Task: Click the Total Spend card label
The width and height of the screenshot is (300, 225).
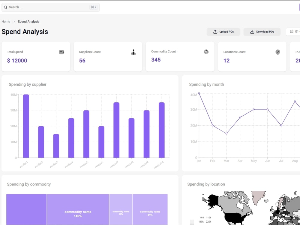Action: point(15,52)
